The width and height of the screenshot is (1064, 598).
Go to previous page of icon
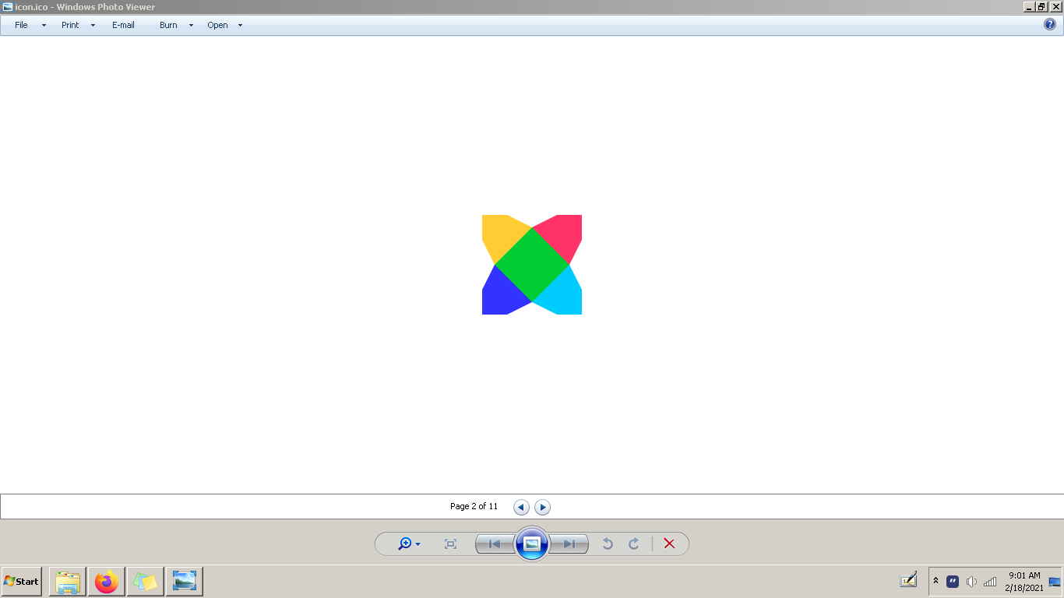point(521,507)
